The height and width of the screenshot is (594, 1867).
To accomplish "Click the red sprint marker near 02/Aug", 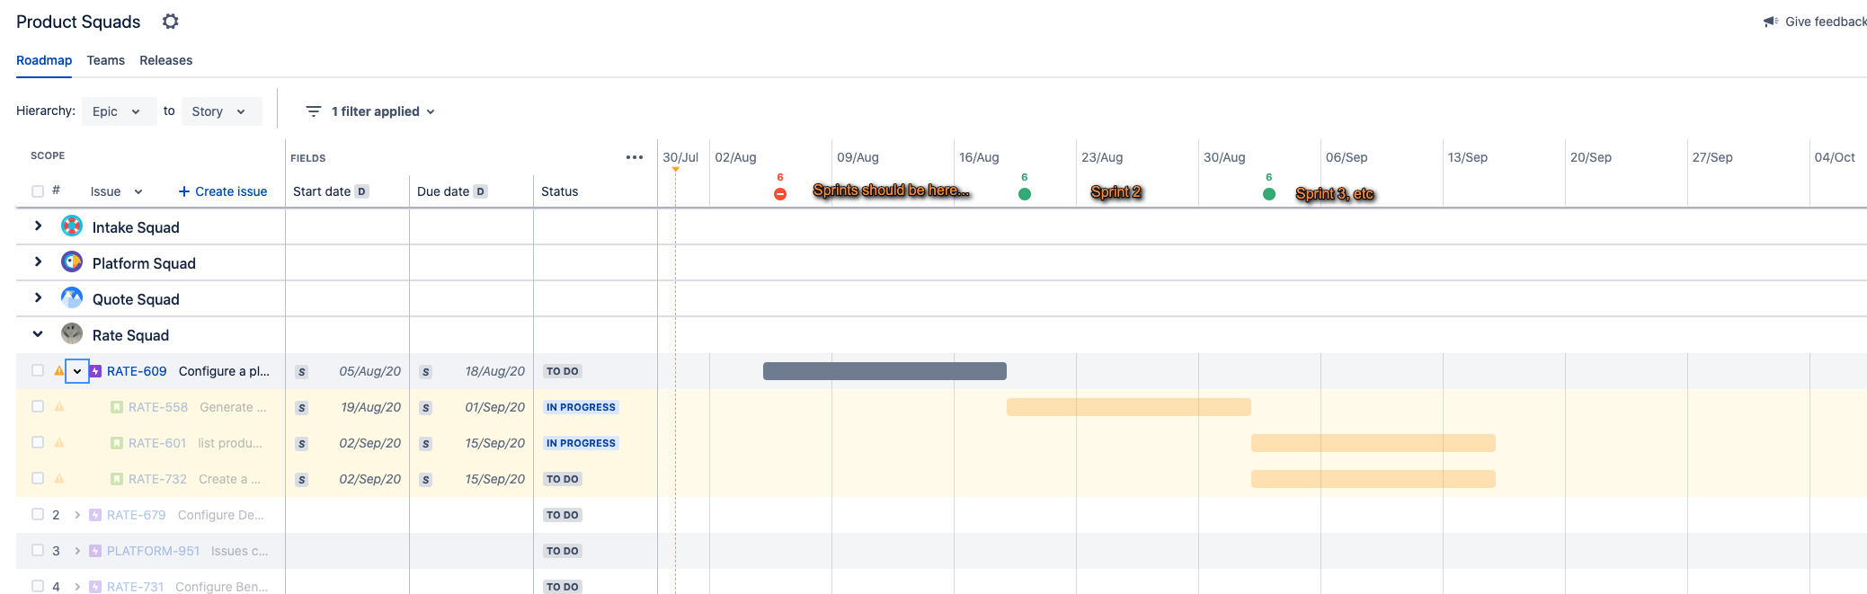I will [x=780, y=194].
